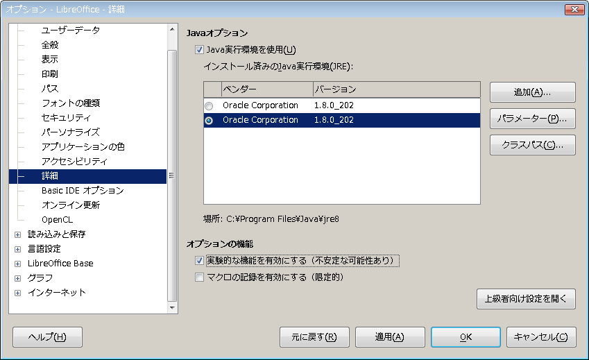589x360 pixels.
Task: Open the クラスパス(C)... dialog
Action: [533, 145]
